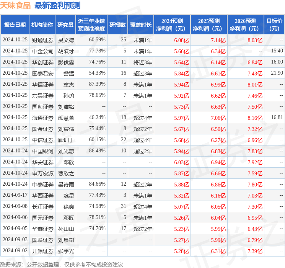Click researcher name 吴文德
285x268 pixels.
pos(66,40)
